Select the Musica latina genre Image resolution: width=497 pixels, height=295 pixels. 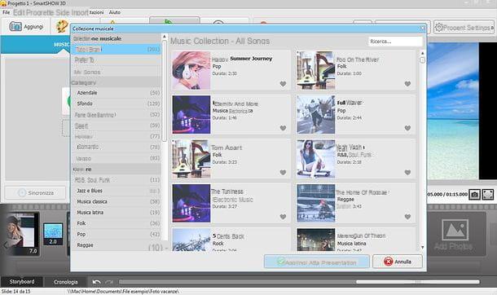pos(117,213)
